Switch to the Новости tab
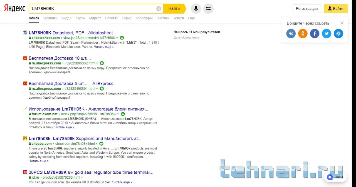 112,18
